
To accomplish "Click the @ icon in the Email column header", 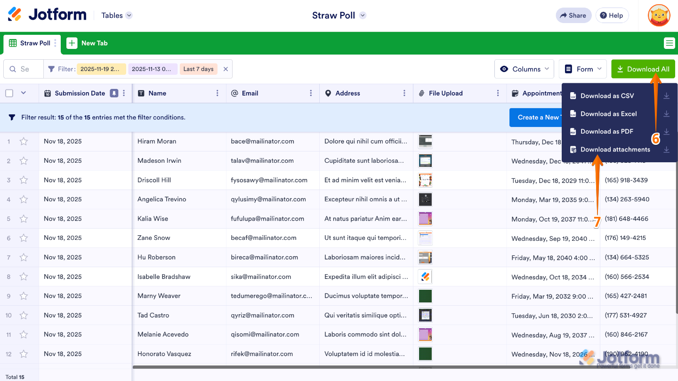I will click(x=234, y=93).
